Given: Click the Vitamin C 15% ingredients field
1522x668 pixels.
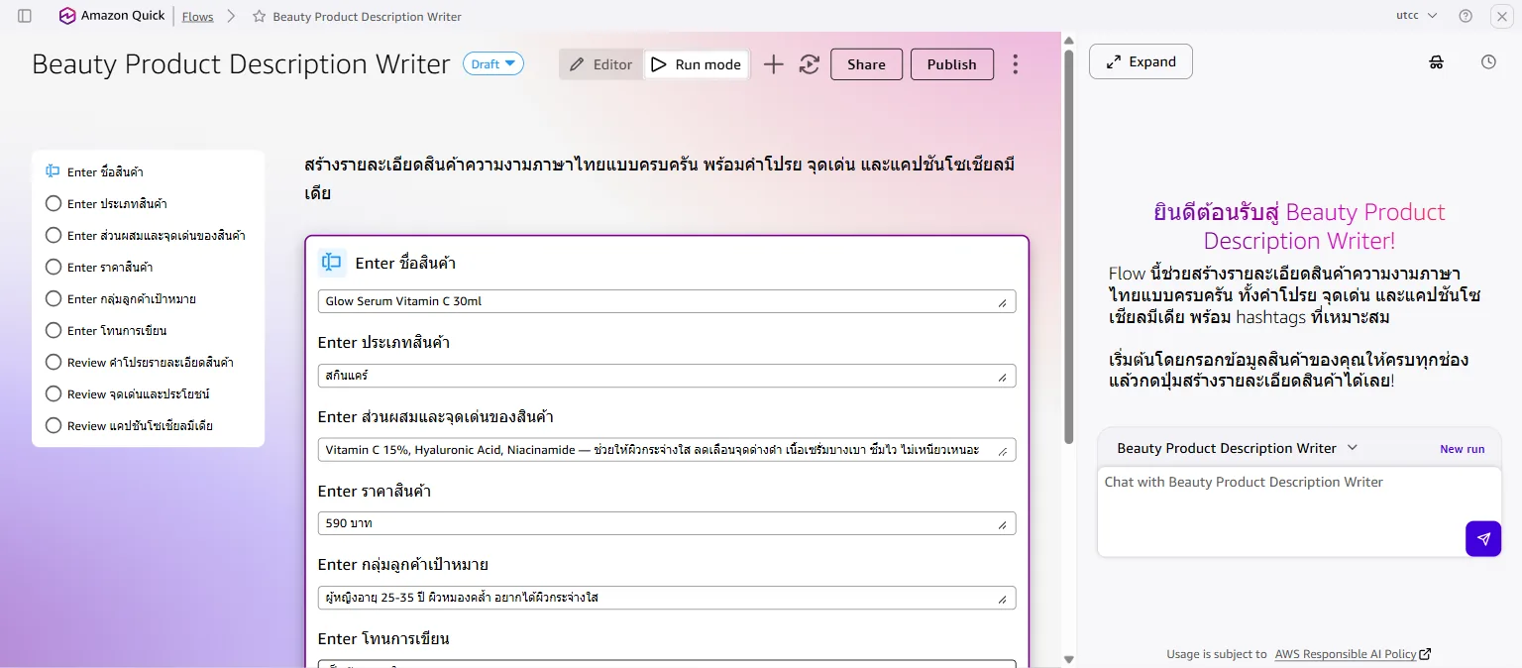Looking at the screenshot, I should click(667, 450).
